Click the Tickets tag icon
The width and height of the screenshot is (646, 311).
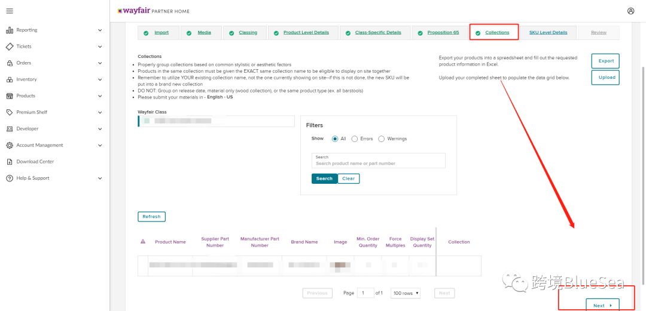10,47
